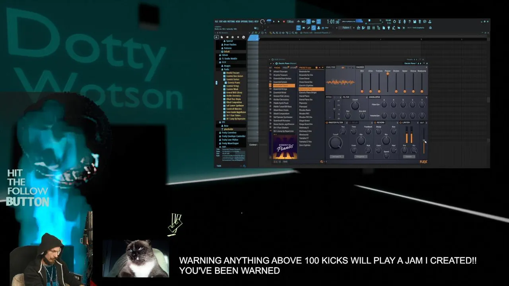Open the master filter type dropdown

click(337, 157)
